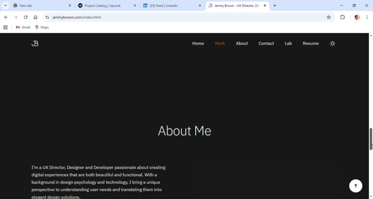Image resolution: width=373 pixels, height=199 pixels.
Task: Open the Maps bookmark
Action: point(42,27)
